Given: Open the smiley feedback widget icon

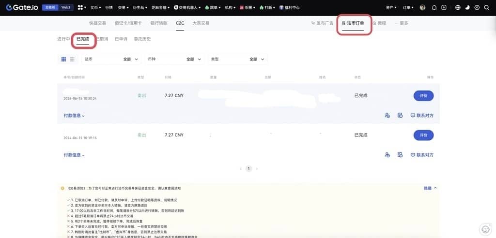Looking at the screenshot, I should (x=485, y=228).
